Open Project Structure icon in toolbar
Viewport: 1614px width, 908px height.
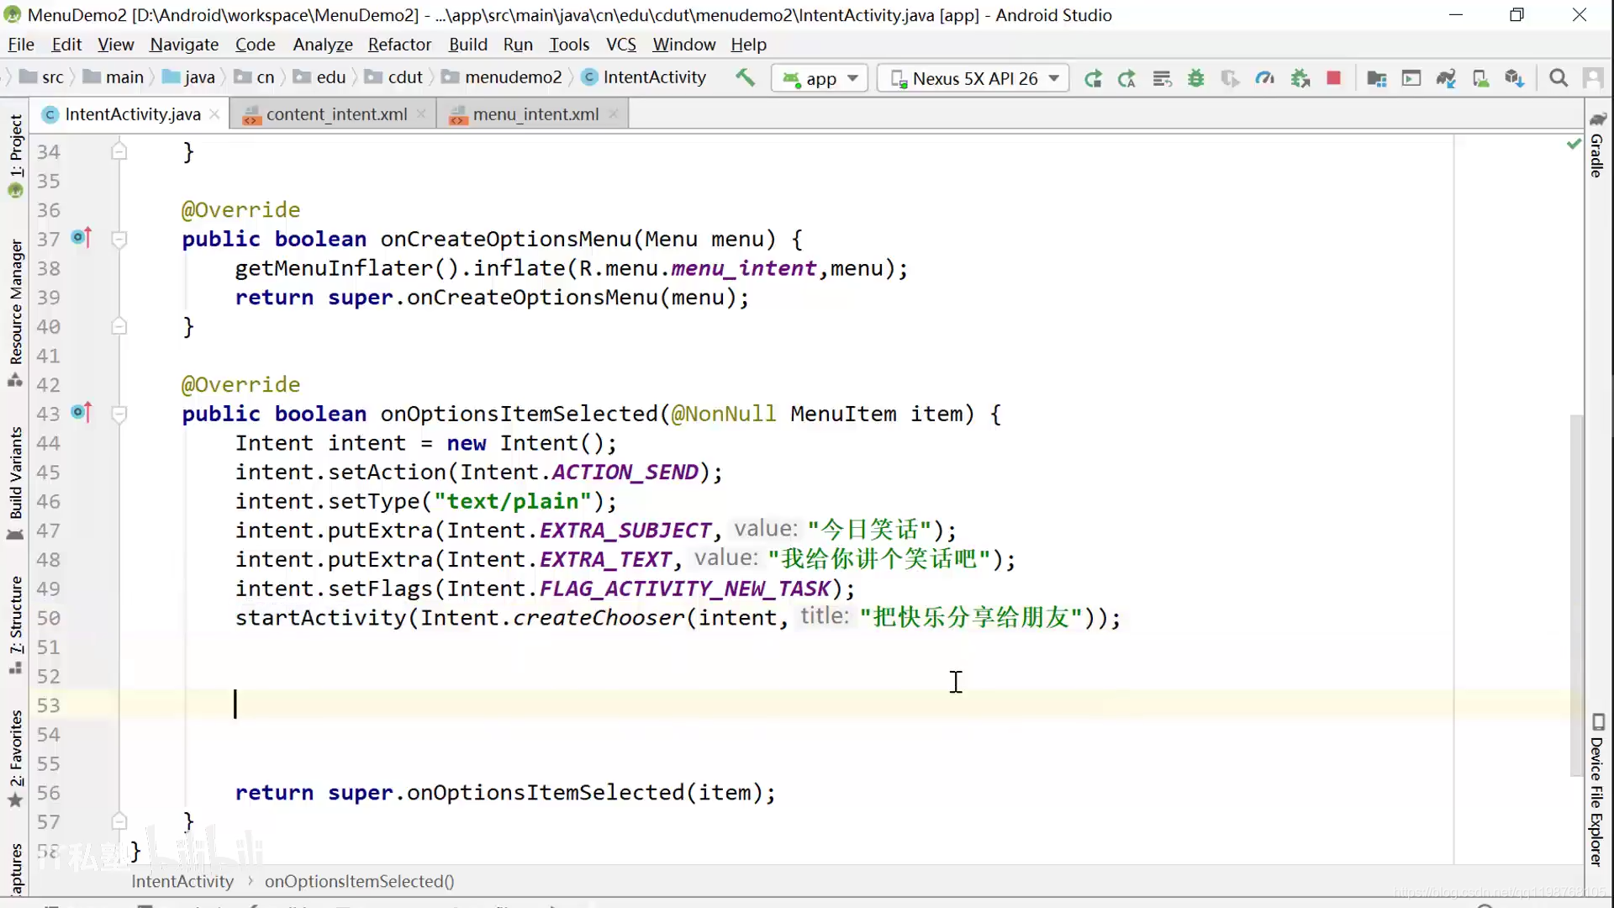(x=1377, y=78)
